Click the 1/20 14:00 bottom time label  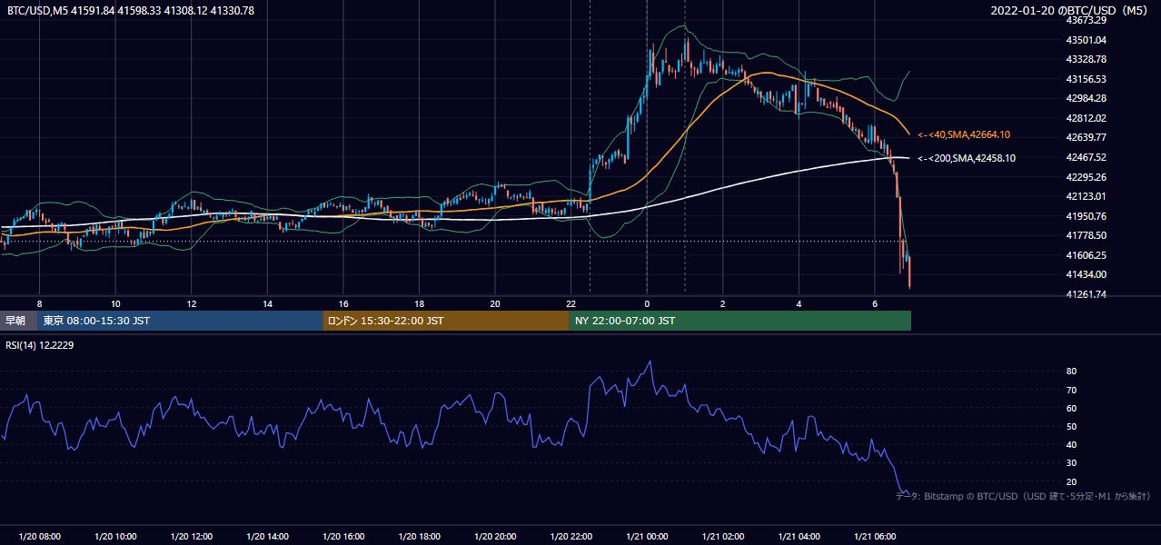pyautogui.click(x=267, y=537)
